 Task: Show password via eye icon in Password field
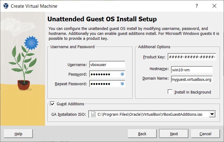[122, 74]
